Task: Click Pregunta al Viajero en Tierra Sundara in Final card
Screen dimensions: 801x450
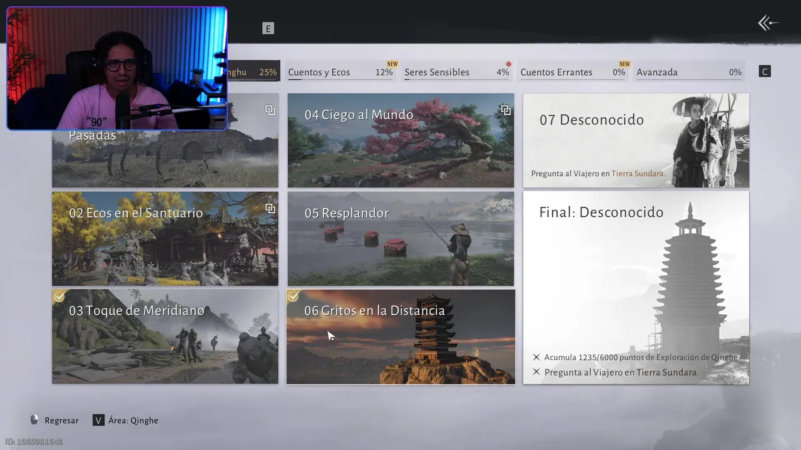Action: point(621,372)
